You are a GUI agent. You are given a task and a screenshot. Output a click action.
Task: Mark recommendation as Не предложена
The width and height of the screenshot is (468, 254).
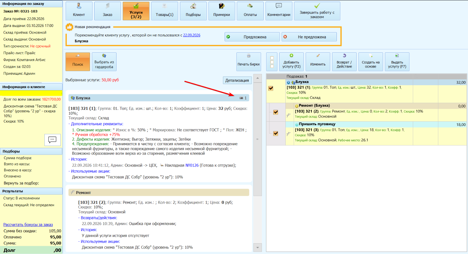(x=309, y=37)
